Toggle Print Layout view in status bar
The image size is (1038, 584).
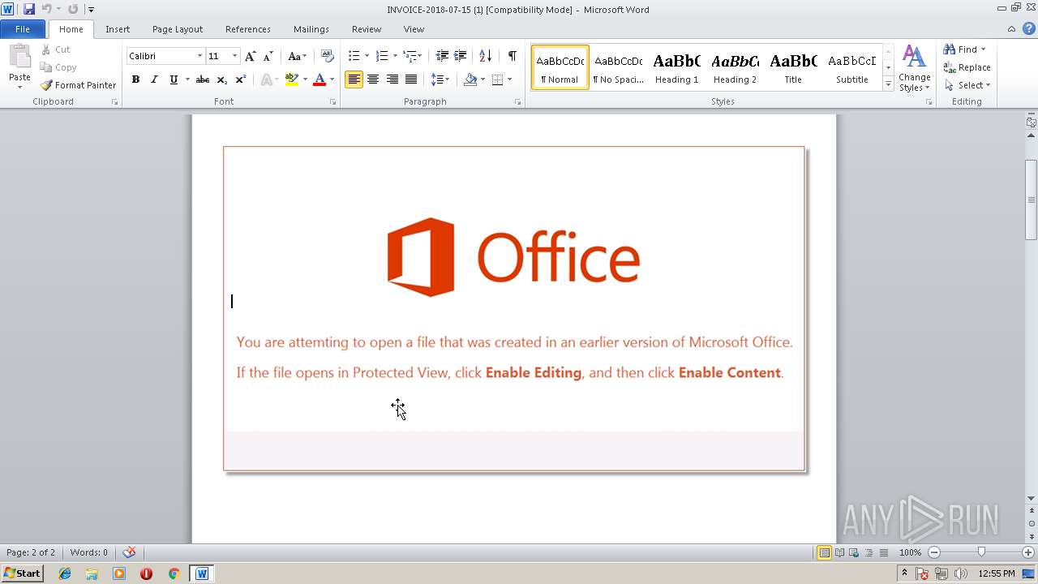tap(824, 552)
